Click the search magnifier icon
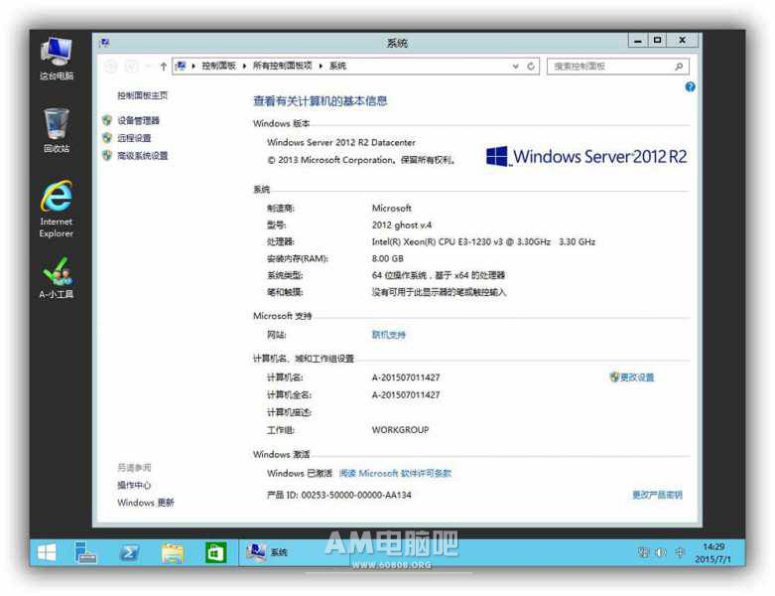Screen dimensions: 775x596 [679, 67]
